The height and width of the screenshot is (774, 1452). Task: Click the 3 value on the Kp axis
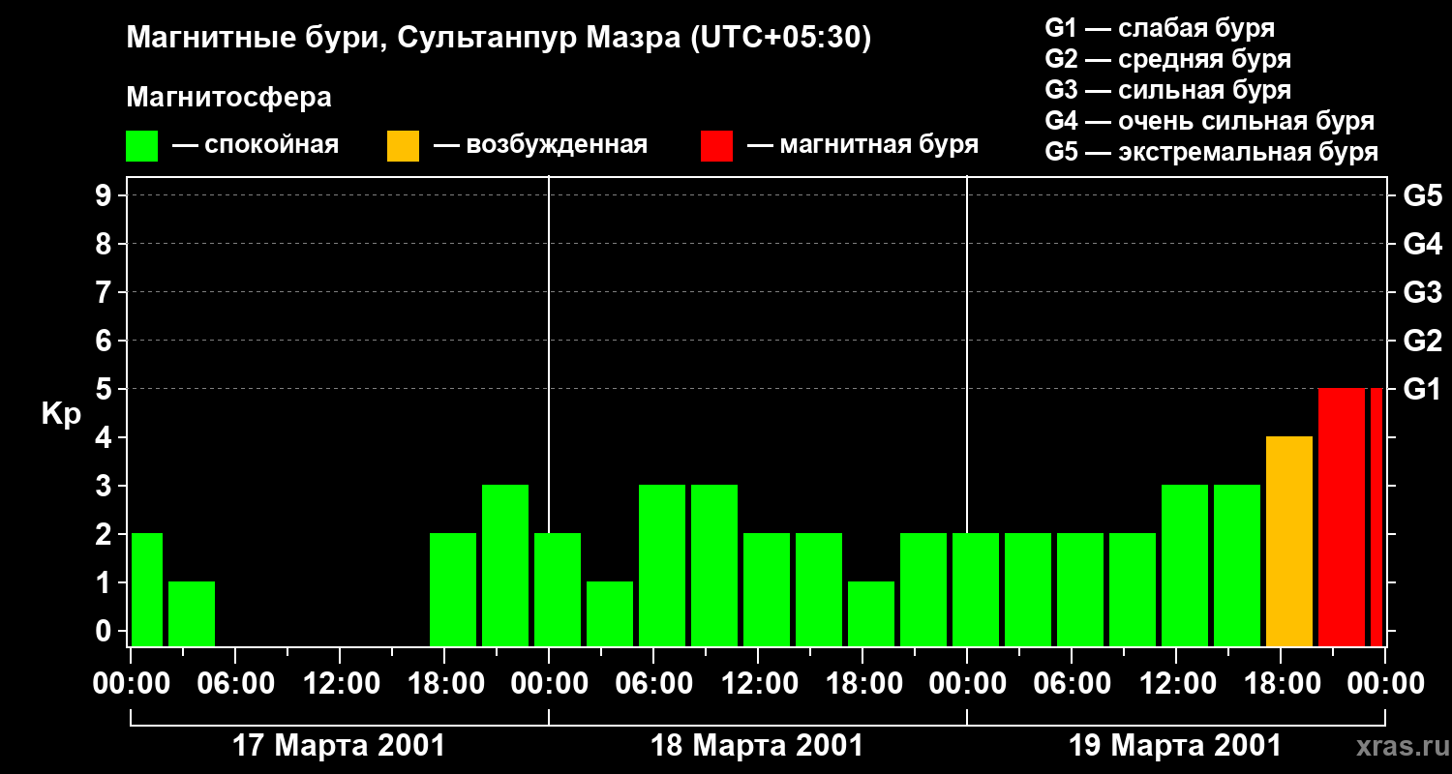click(x=106, y=486)
